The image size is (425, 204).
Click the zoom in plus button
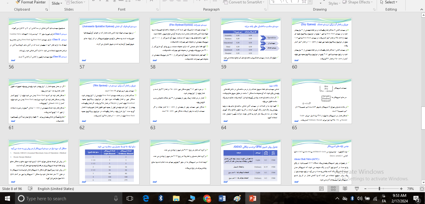click(x=402, y=189)
